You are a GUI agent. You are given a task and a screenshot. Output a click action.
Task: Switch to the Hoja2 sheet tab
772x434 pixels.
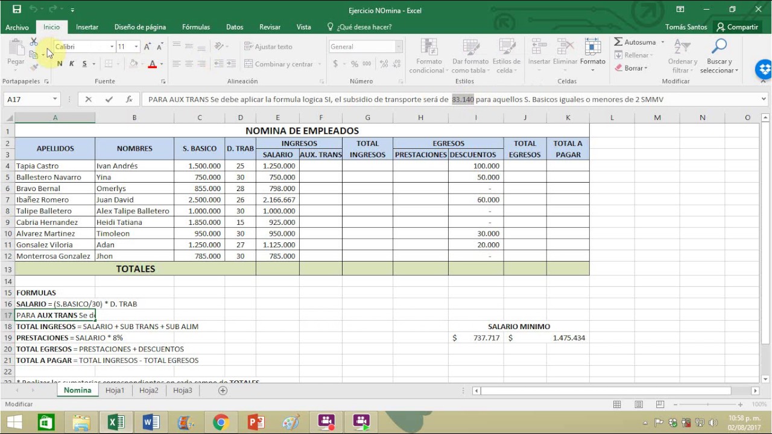pos(148,391)
